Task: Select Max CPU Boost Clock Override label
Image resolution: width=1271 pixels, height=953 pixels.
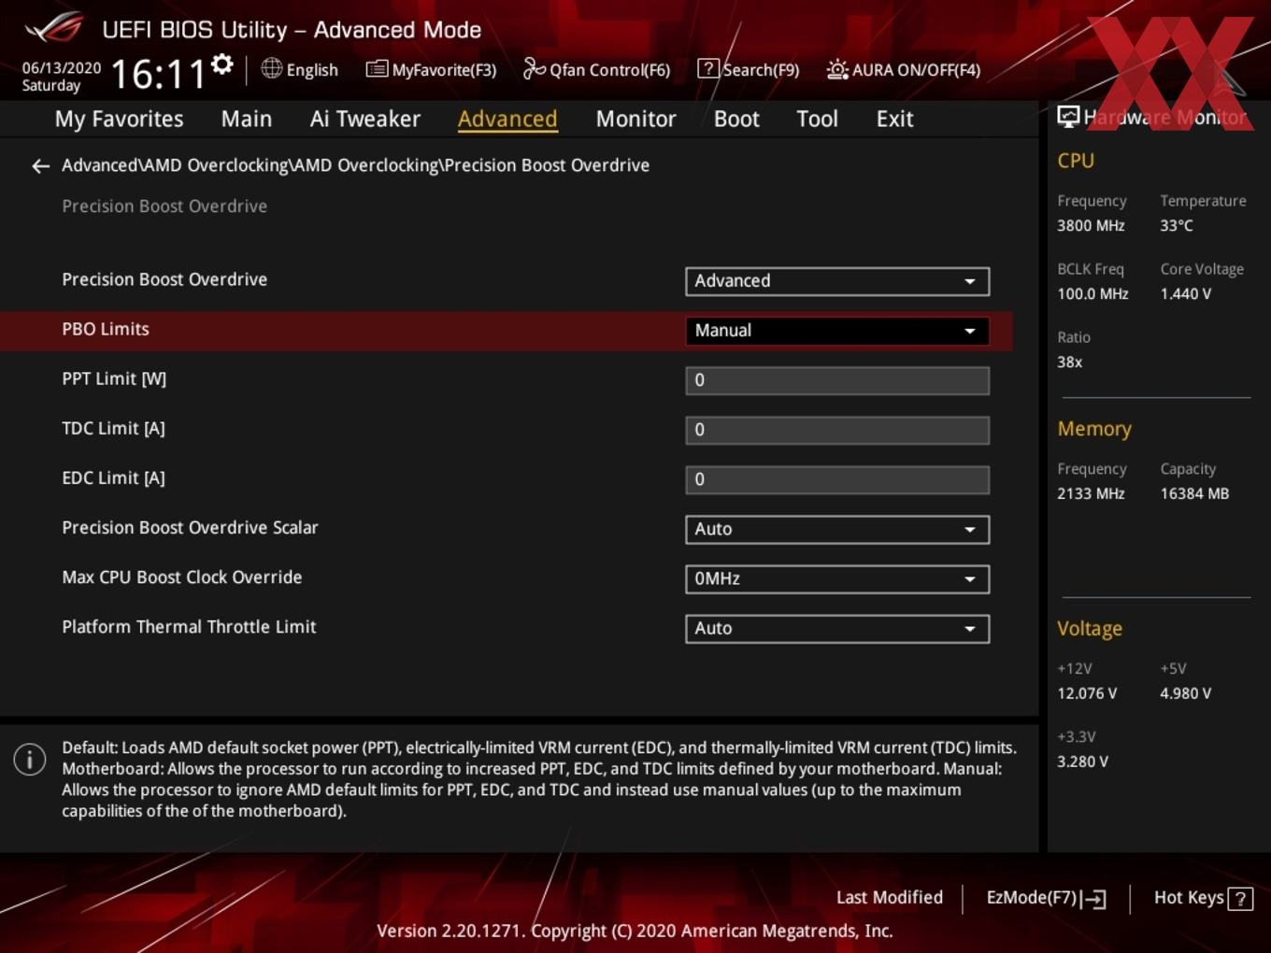Action: click(x=182, y=577)
